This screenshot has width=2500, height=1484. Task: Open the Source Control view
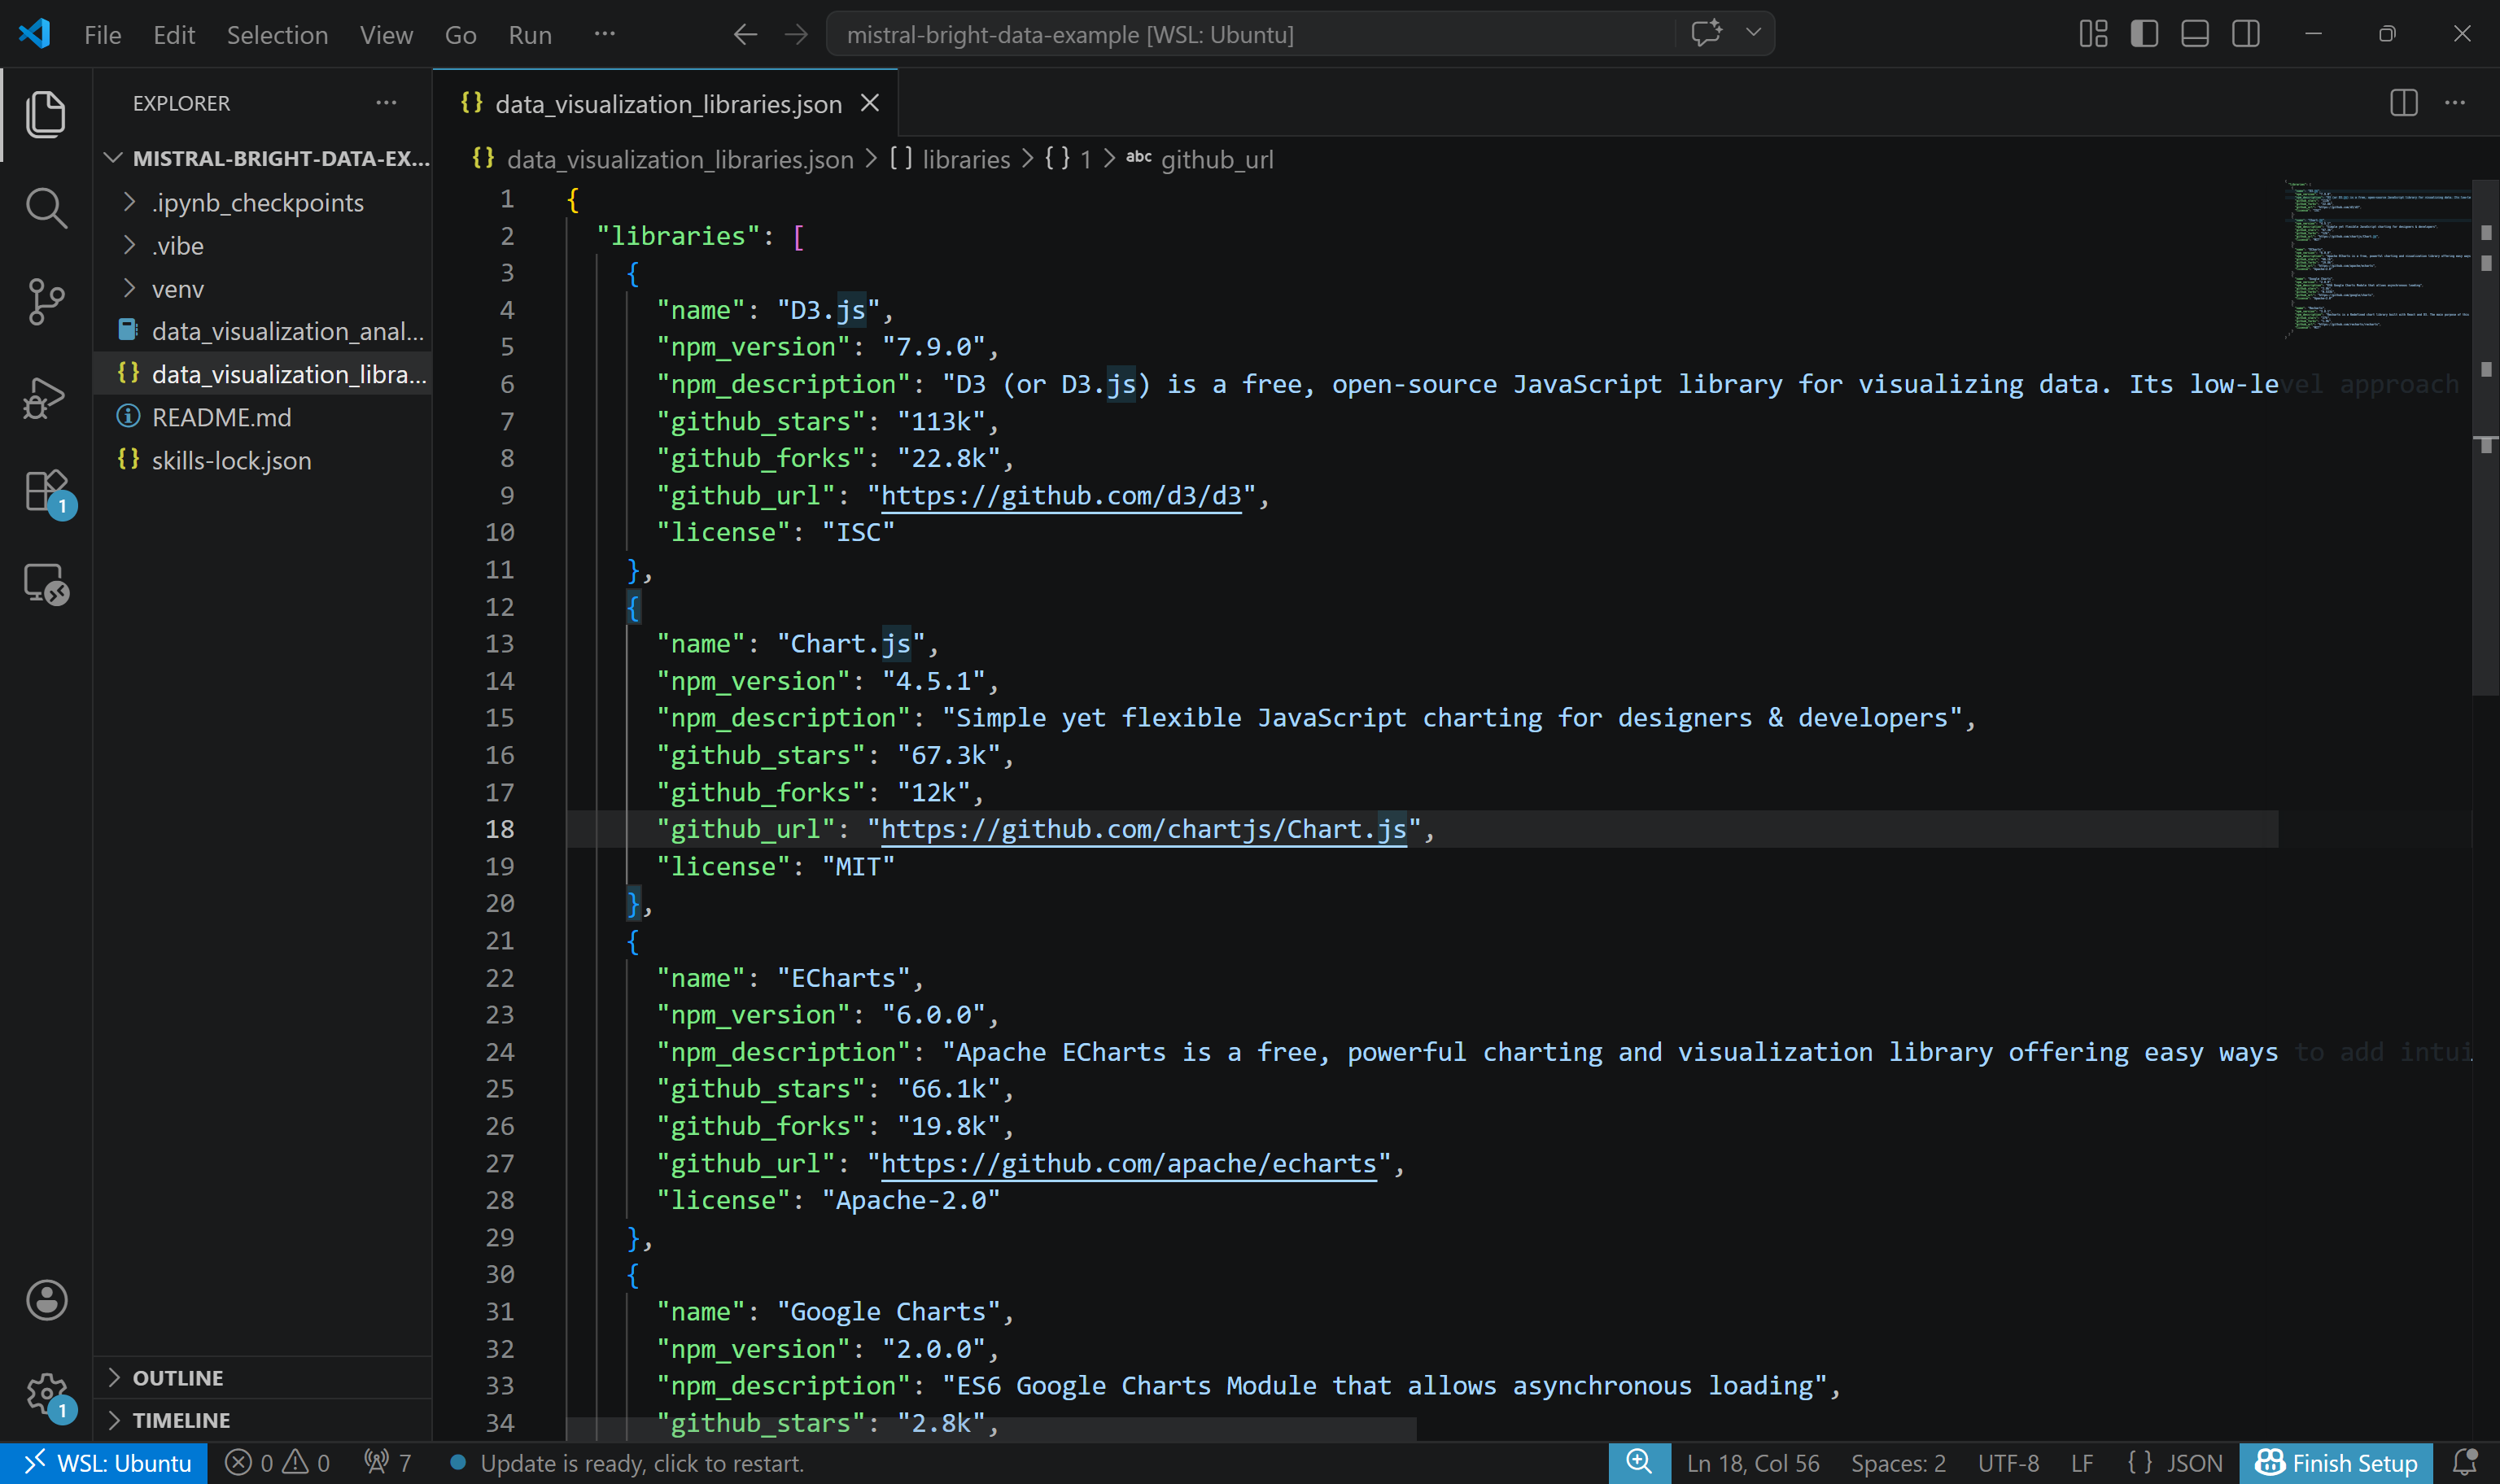pos(46,301)
